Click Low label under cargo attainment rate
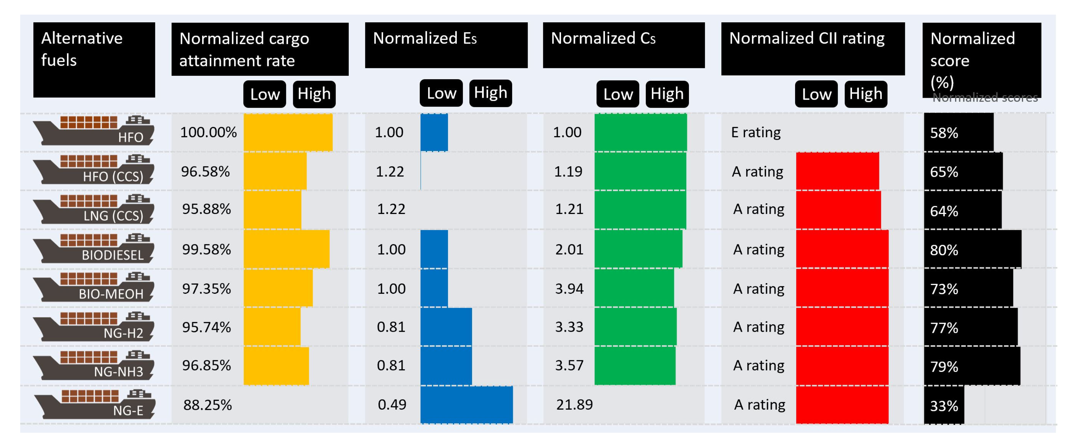The height and width of the screenshot is (441, 1068). click(264, 94)
